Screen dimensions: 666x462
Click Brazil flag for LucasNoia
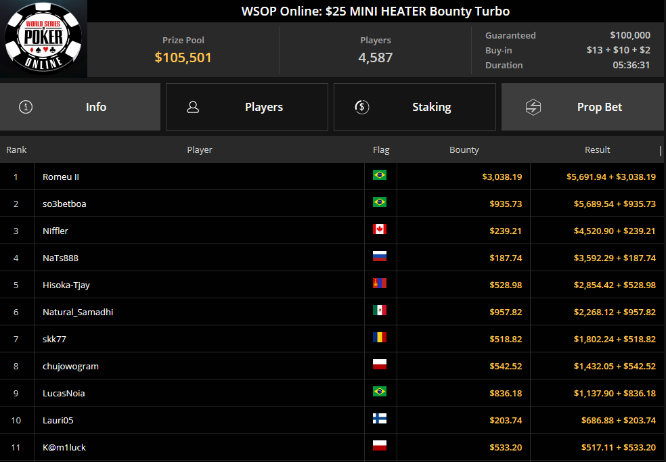(379, 392)
